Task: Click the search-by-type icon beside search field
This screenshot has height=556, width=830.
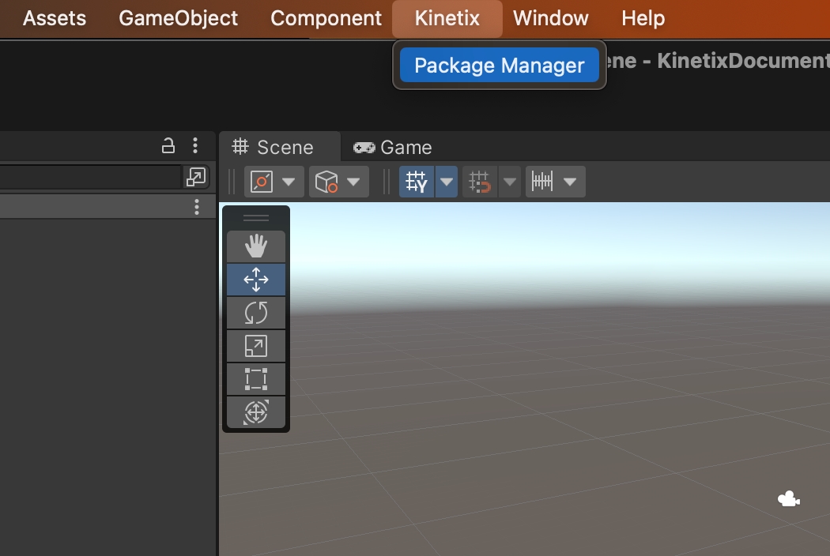Action: point(195,178)
